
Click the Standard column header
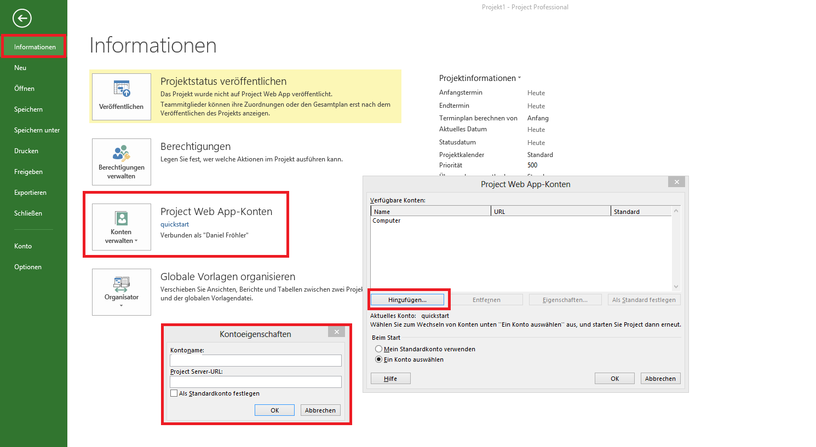click(641, 211)
